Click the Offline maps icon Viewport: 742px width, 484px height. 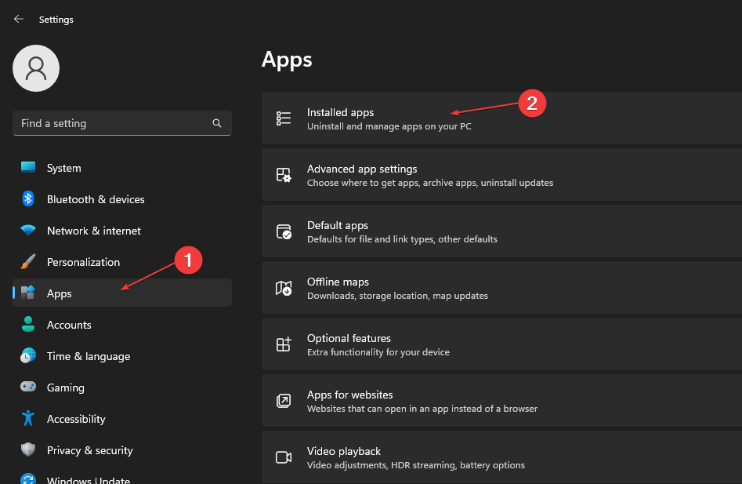[x=284, y=287]
